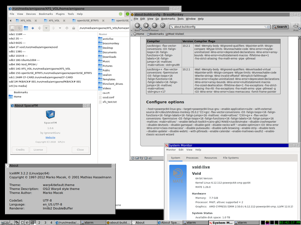Screen dimensions: 301x225
Task: Click Website link in About SpaceFM
Action: [x=50, y=137]
